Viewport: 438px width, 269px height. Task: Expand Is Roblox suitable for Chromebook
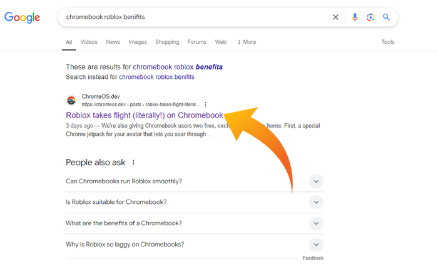click(x=195, y=202)
